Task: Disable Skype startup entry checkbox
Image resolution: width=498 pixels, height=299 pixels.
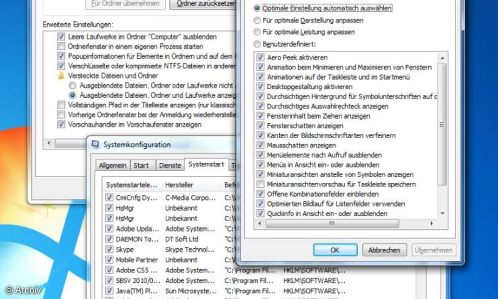Action: [109, 249]
